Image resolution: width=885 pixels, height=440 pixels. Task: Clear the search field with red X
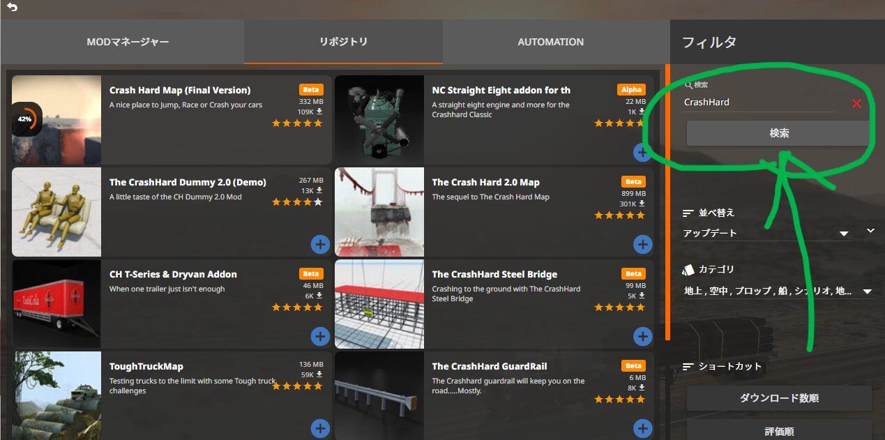[x=856, y=103]
